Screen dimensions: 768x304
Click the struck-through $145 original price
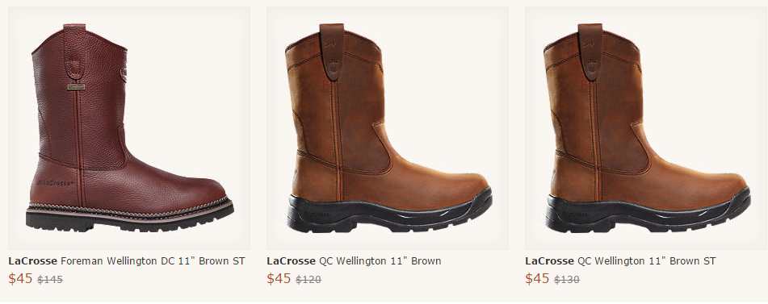click(x=50, y=280)
